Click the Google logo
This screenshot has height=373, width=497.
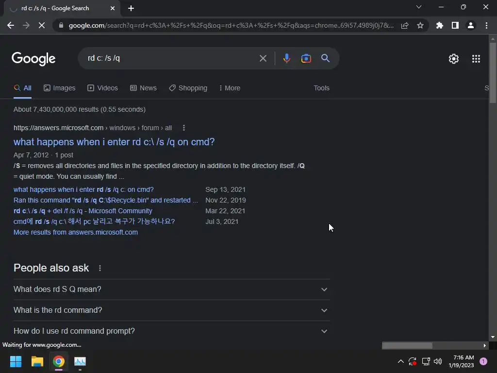33,59
